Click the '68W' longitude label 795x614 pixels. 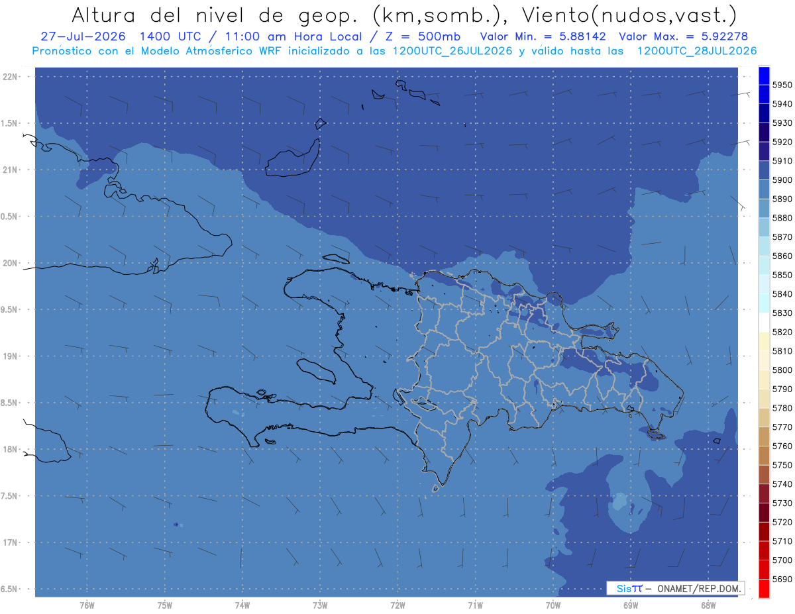(x=708, y=605)
